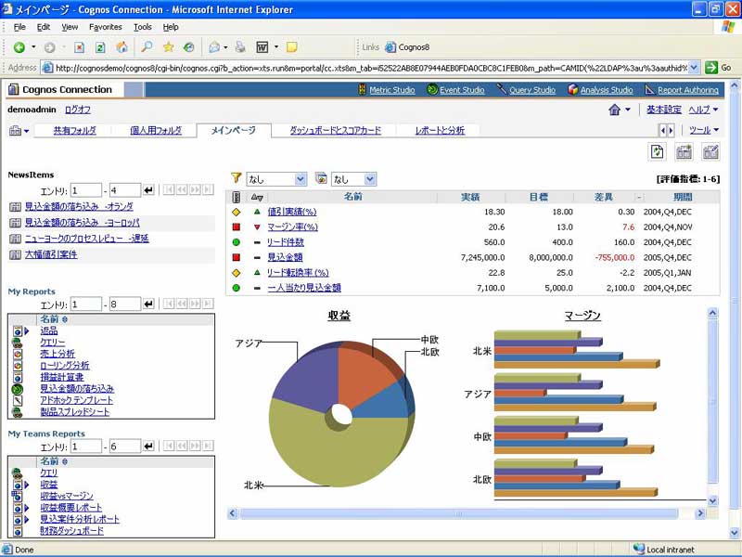Screen dimensions: 742x557
Task: Open the browser Tools menu
Action: coord(142,27)
